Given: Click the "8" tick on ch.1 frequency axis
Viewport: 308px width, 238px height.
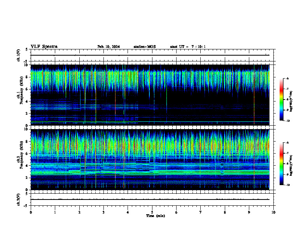Looking at the screenshot, I should coord(27,77).
